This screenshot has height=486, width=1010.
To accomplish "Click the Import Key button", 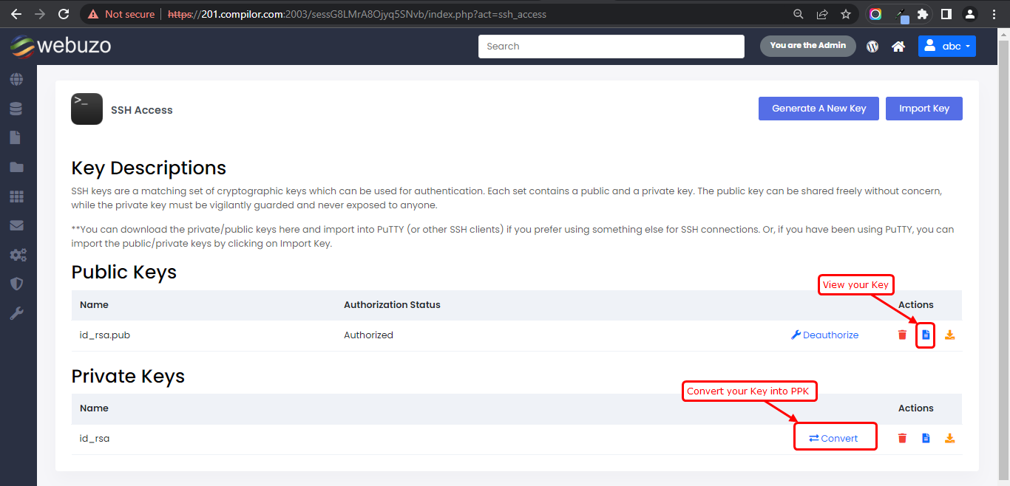I will click(x=923, y=108).
